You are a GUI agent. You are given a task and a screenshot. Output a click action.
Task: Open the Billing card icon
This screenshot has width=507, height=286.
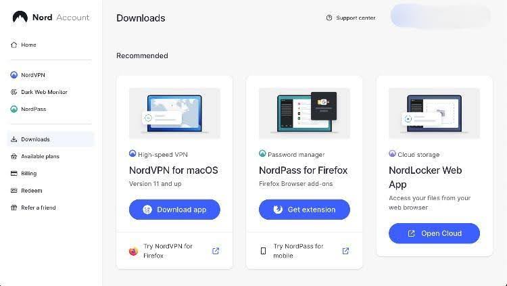coord(14,173)
